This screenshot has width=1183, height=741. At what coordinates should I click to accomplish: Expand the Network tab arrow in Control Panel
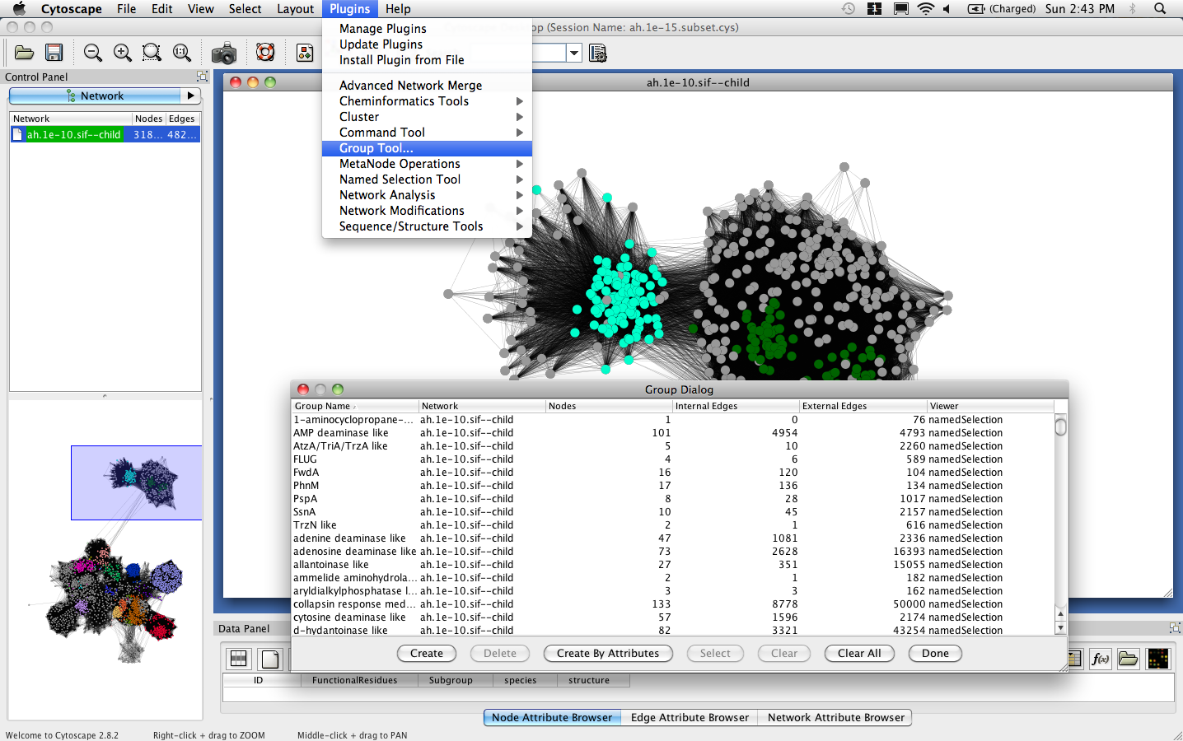pos(191,96)
